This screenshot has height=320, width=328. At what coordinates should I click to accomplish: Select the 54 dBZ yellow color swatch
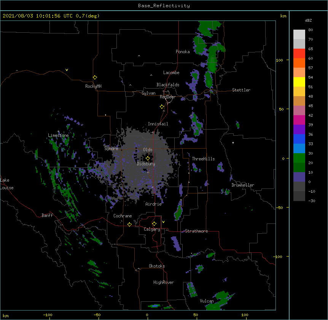point(299,82)
